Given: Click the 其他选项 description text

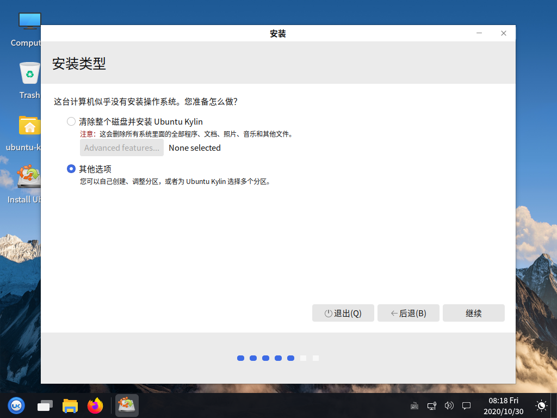Looking at the screenshot, I should click(x=176, y=181).
